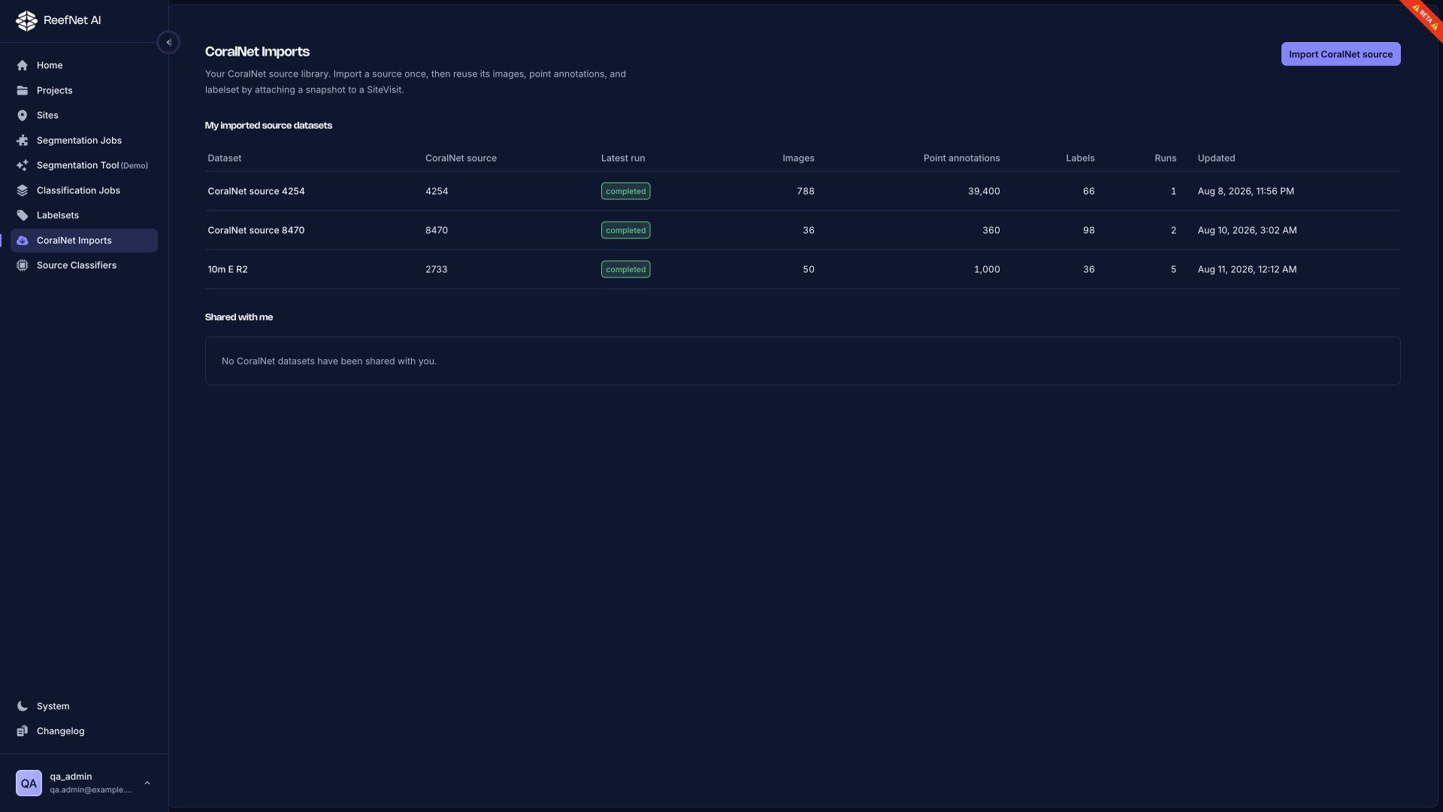
Task: Click the CoralNet source column header
Action: [461, 158]
